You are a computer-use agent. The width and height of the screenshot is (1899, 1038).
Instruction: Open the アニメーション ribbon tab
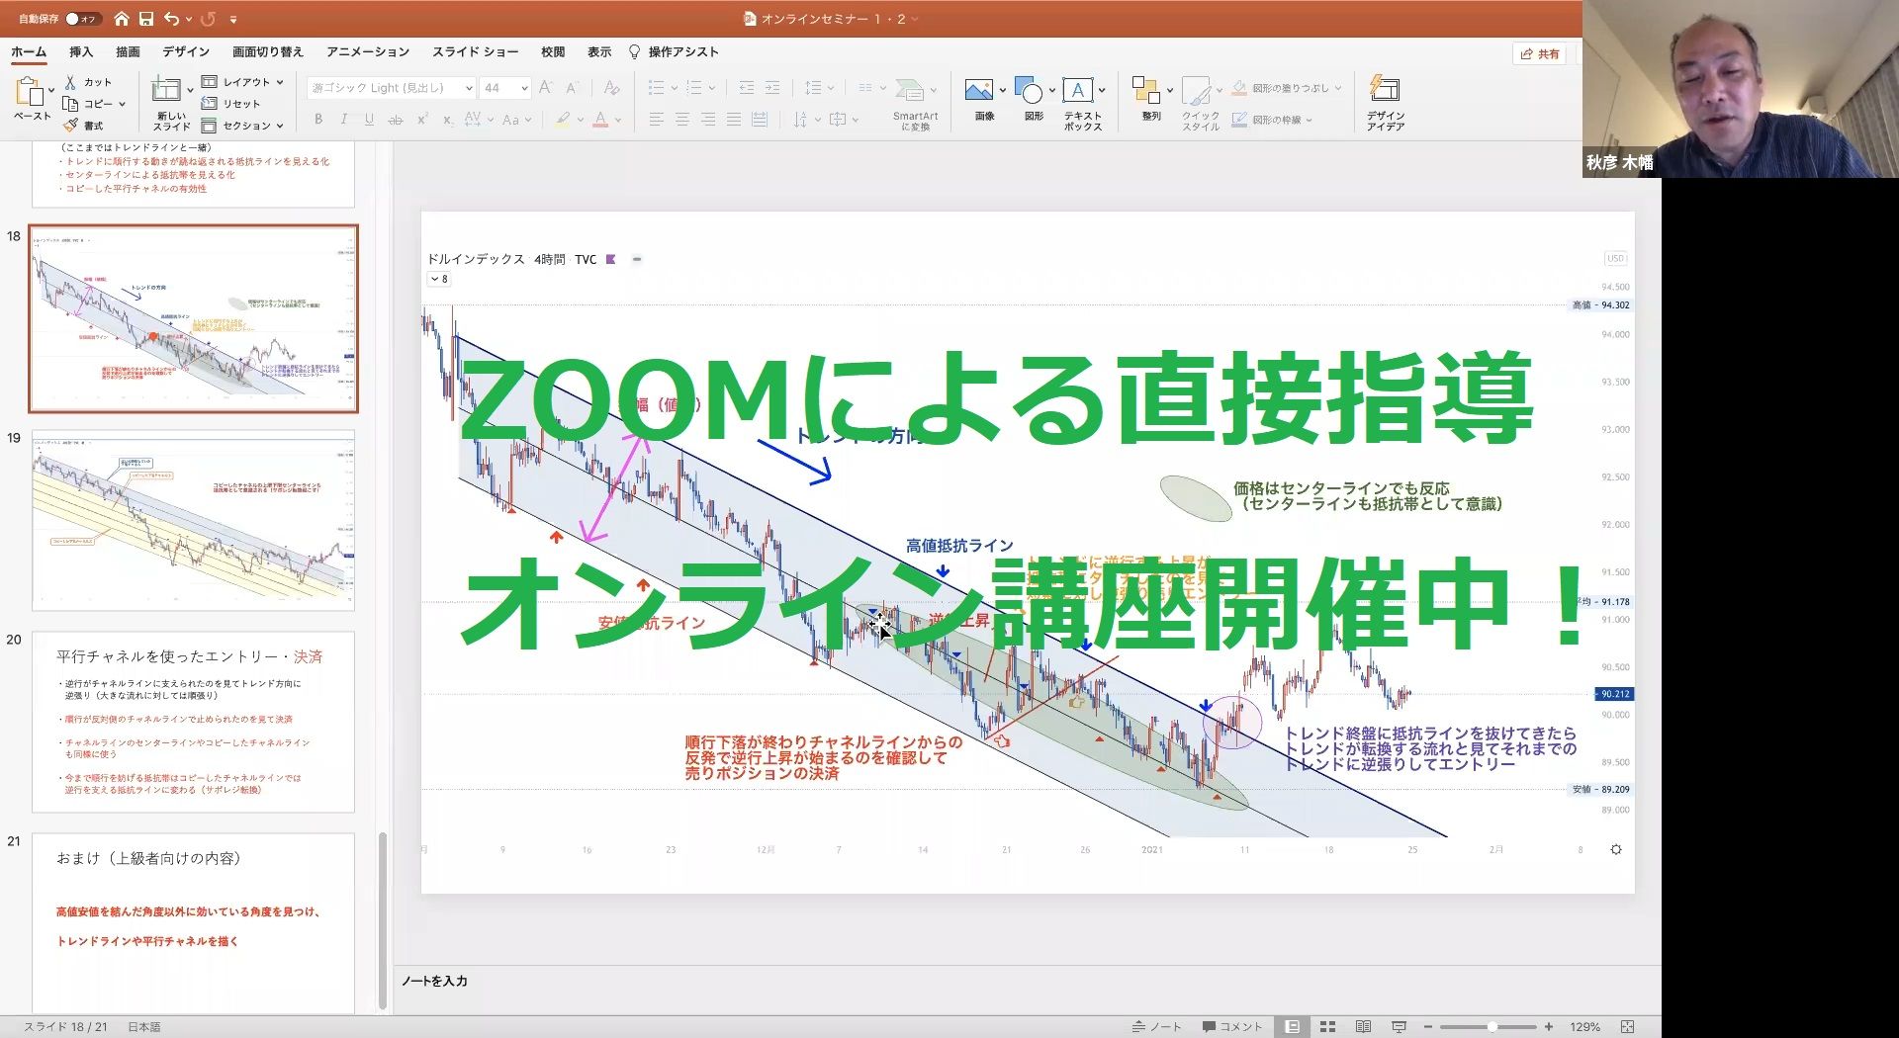point(367,51)
